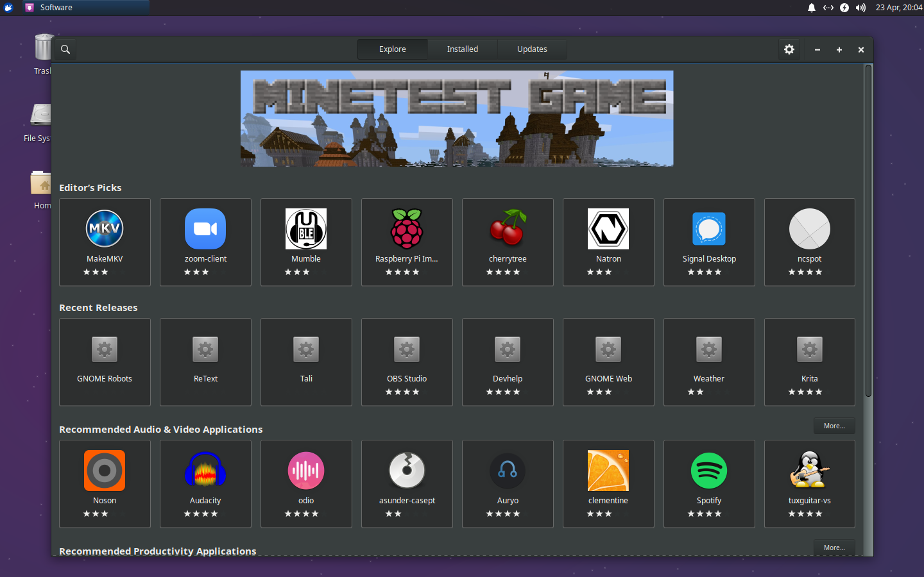This screenshot has height=577, width=924.
Task: Open the volume control in system tray
Action: click(x=860, y=8)
